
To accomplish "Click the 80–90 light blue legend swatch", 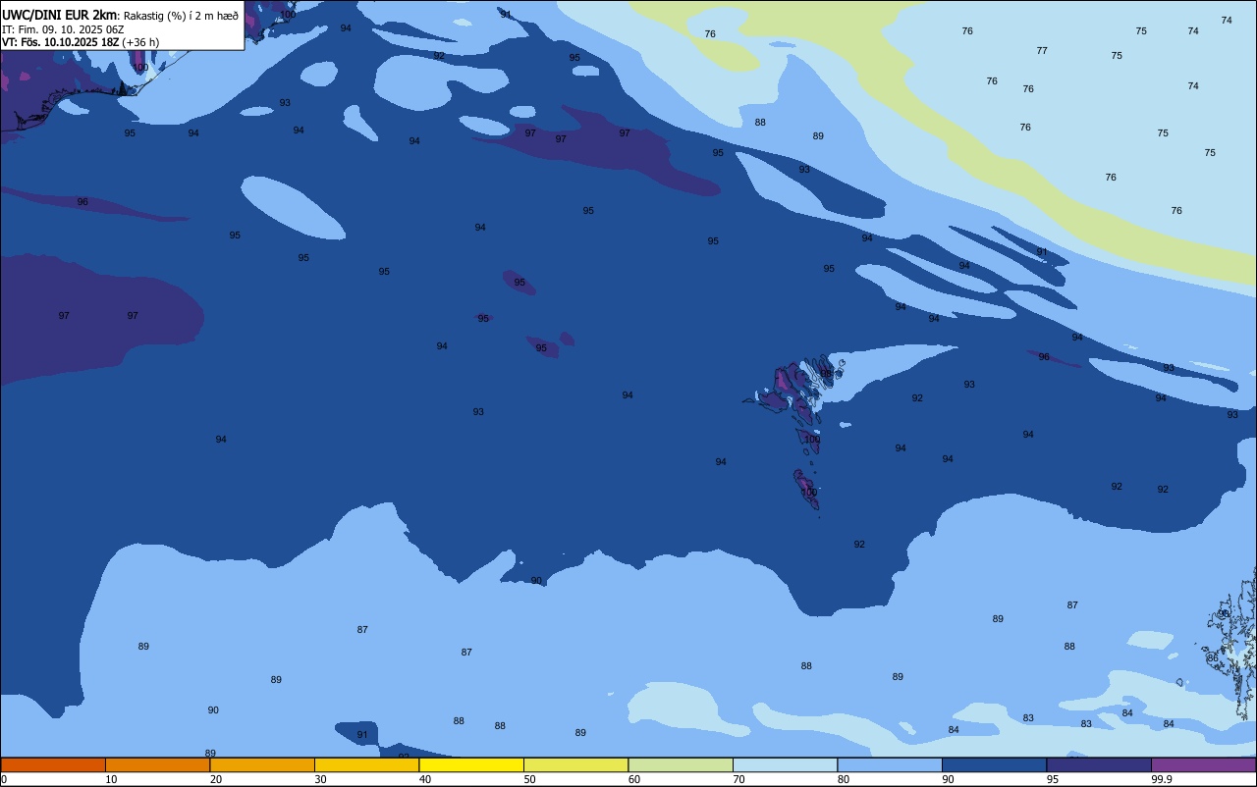I will (890, 764).
